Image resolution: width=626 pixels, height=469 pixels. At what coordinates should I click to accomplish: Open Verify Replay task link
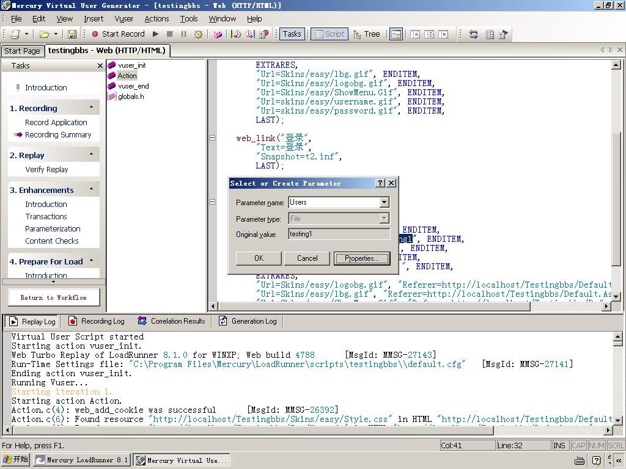tap(46, 170)
